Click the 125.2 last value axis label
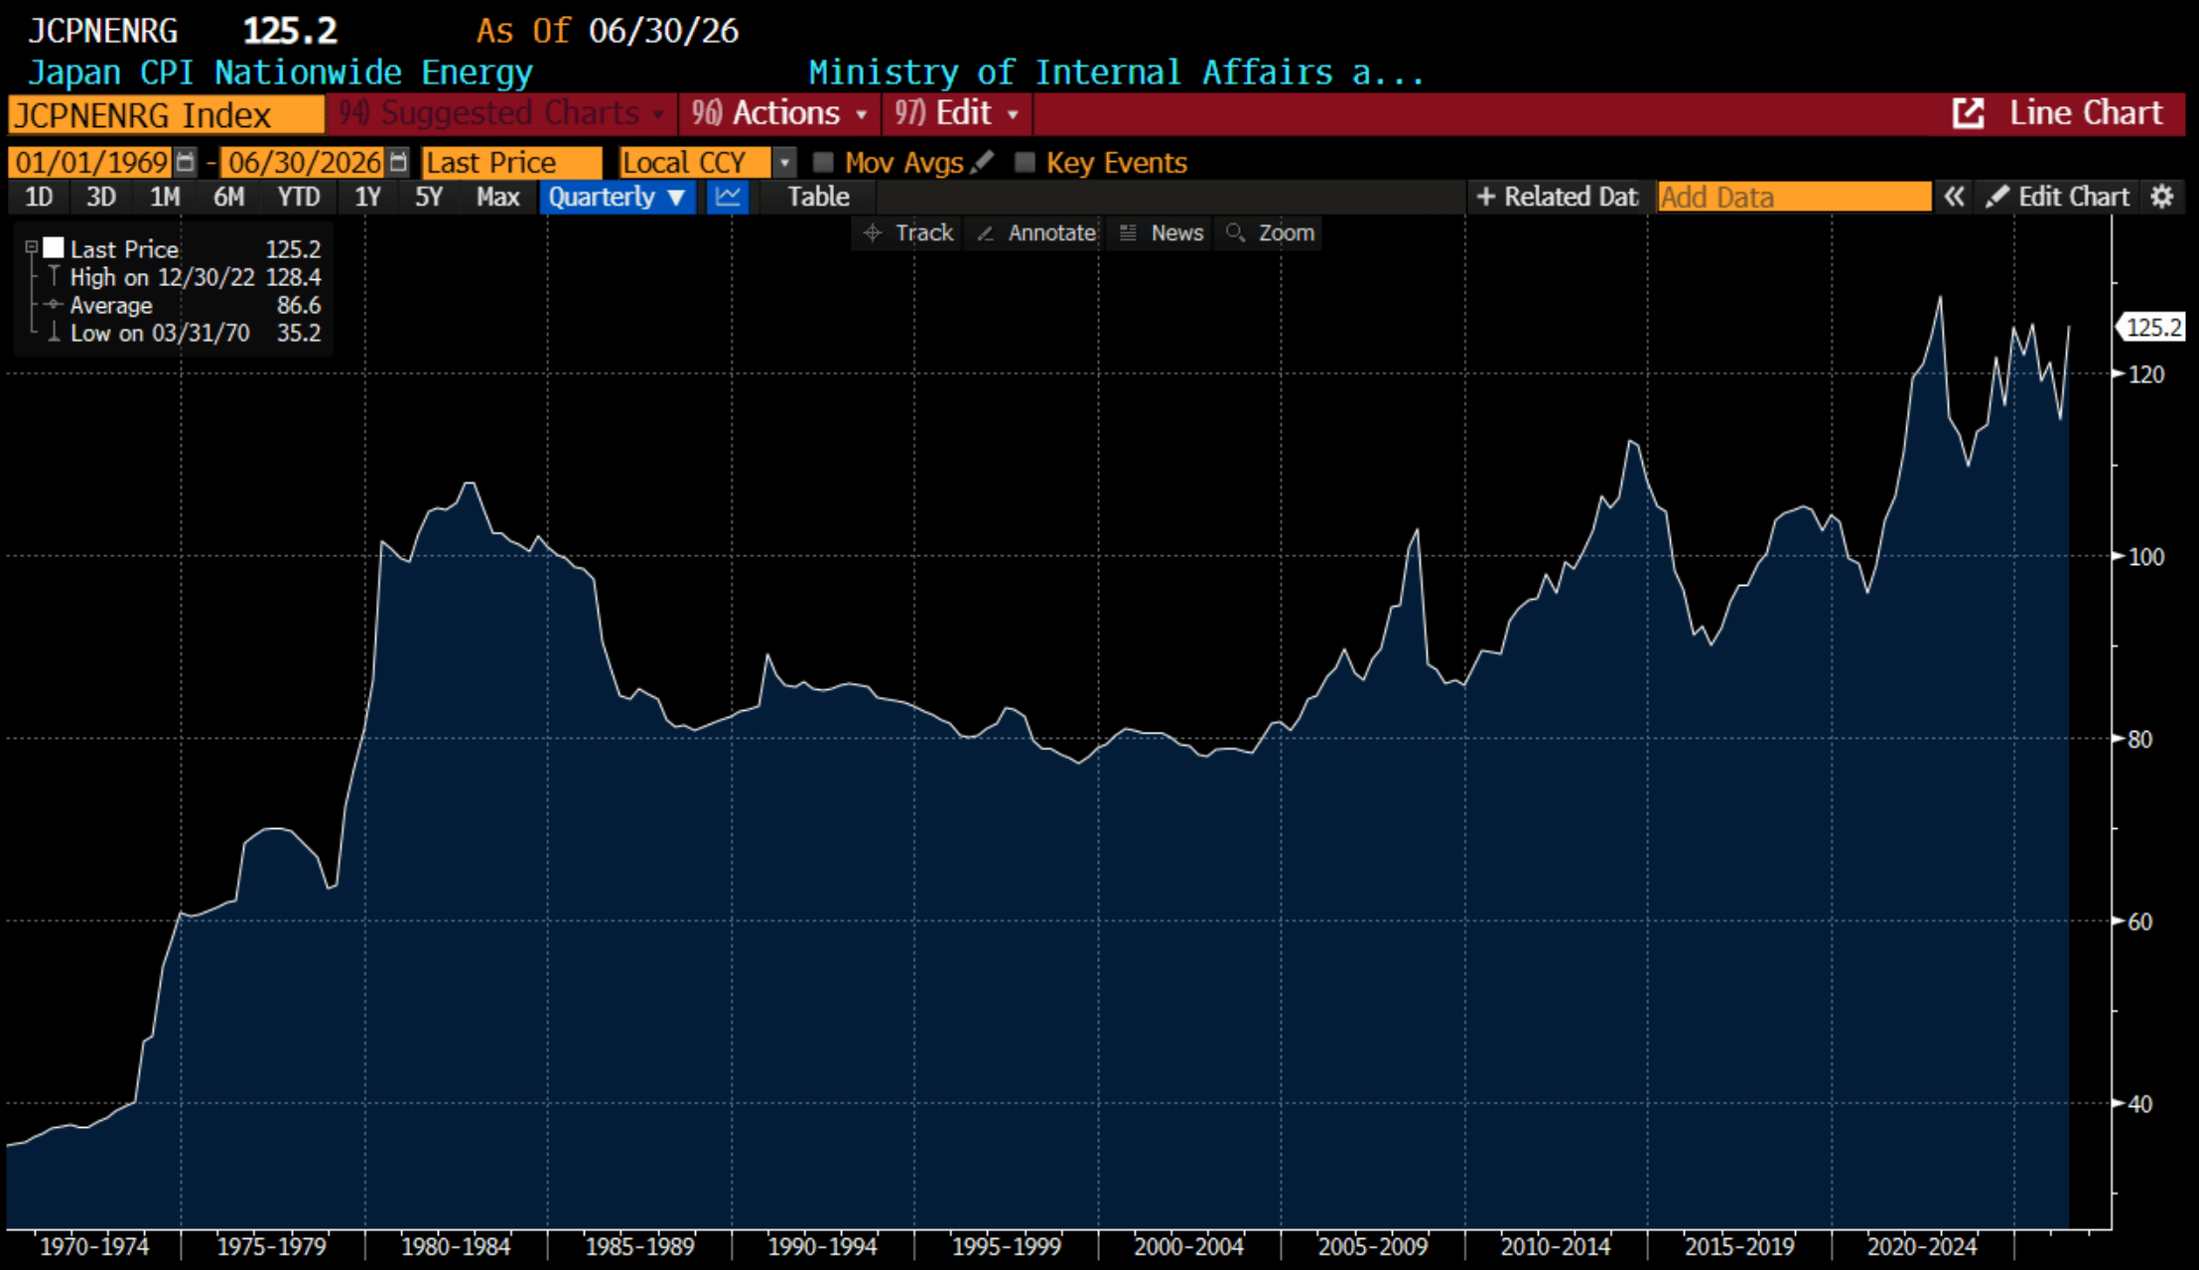This screenshot has height=1270, width=2199. [2151, 327]
